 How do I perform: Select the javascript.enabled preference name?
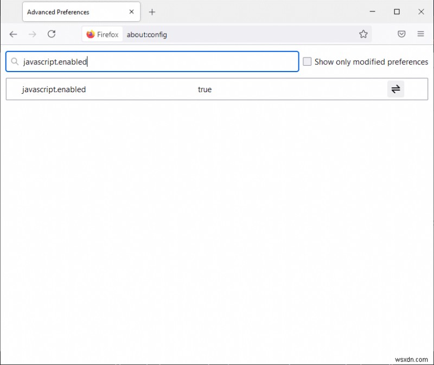54,89
